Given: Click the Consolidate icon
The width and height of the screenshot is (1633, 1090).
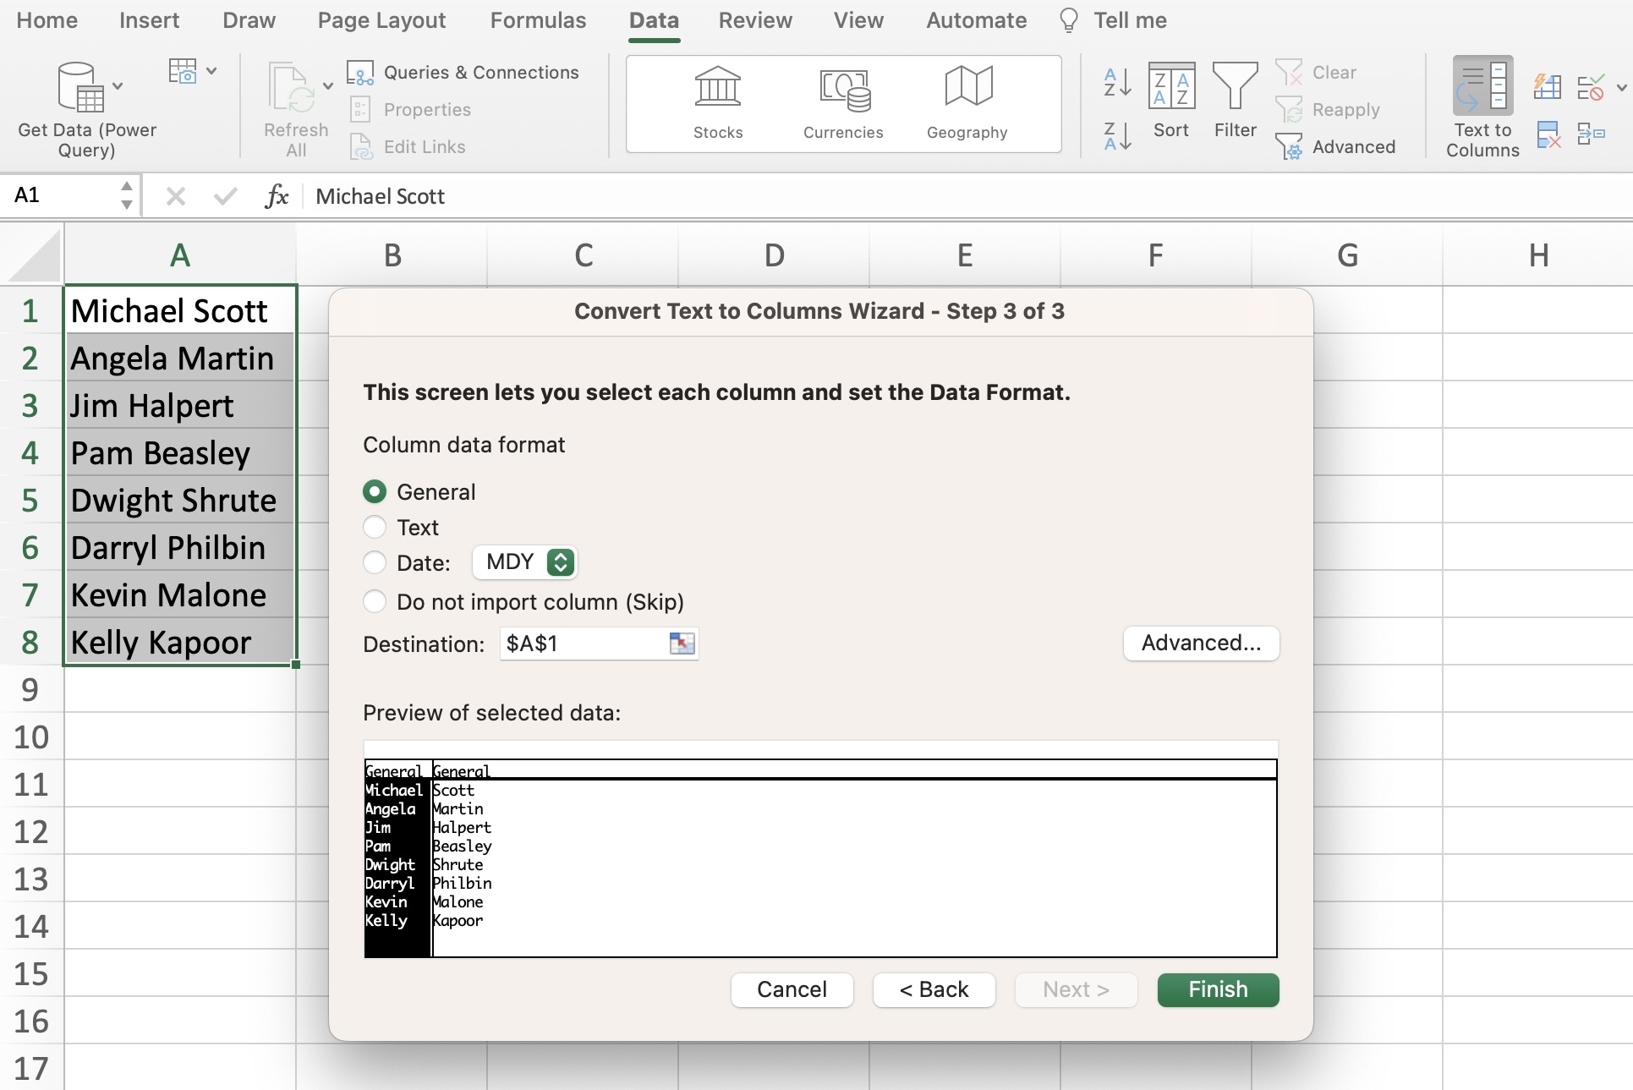Looking at the screenshot, I should point(1591,134).
